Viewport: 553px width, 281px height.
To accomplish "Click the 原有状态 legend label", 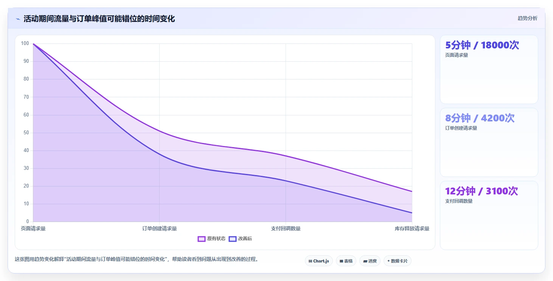I will tap(216, 239).
